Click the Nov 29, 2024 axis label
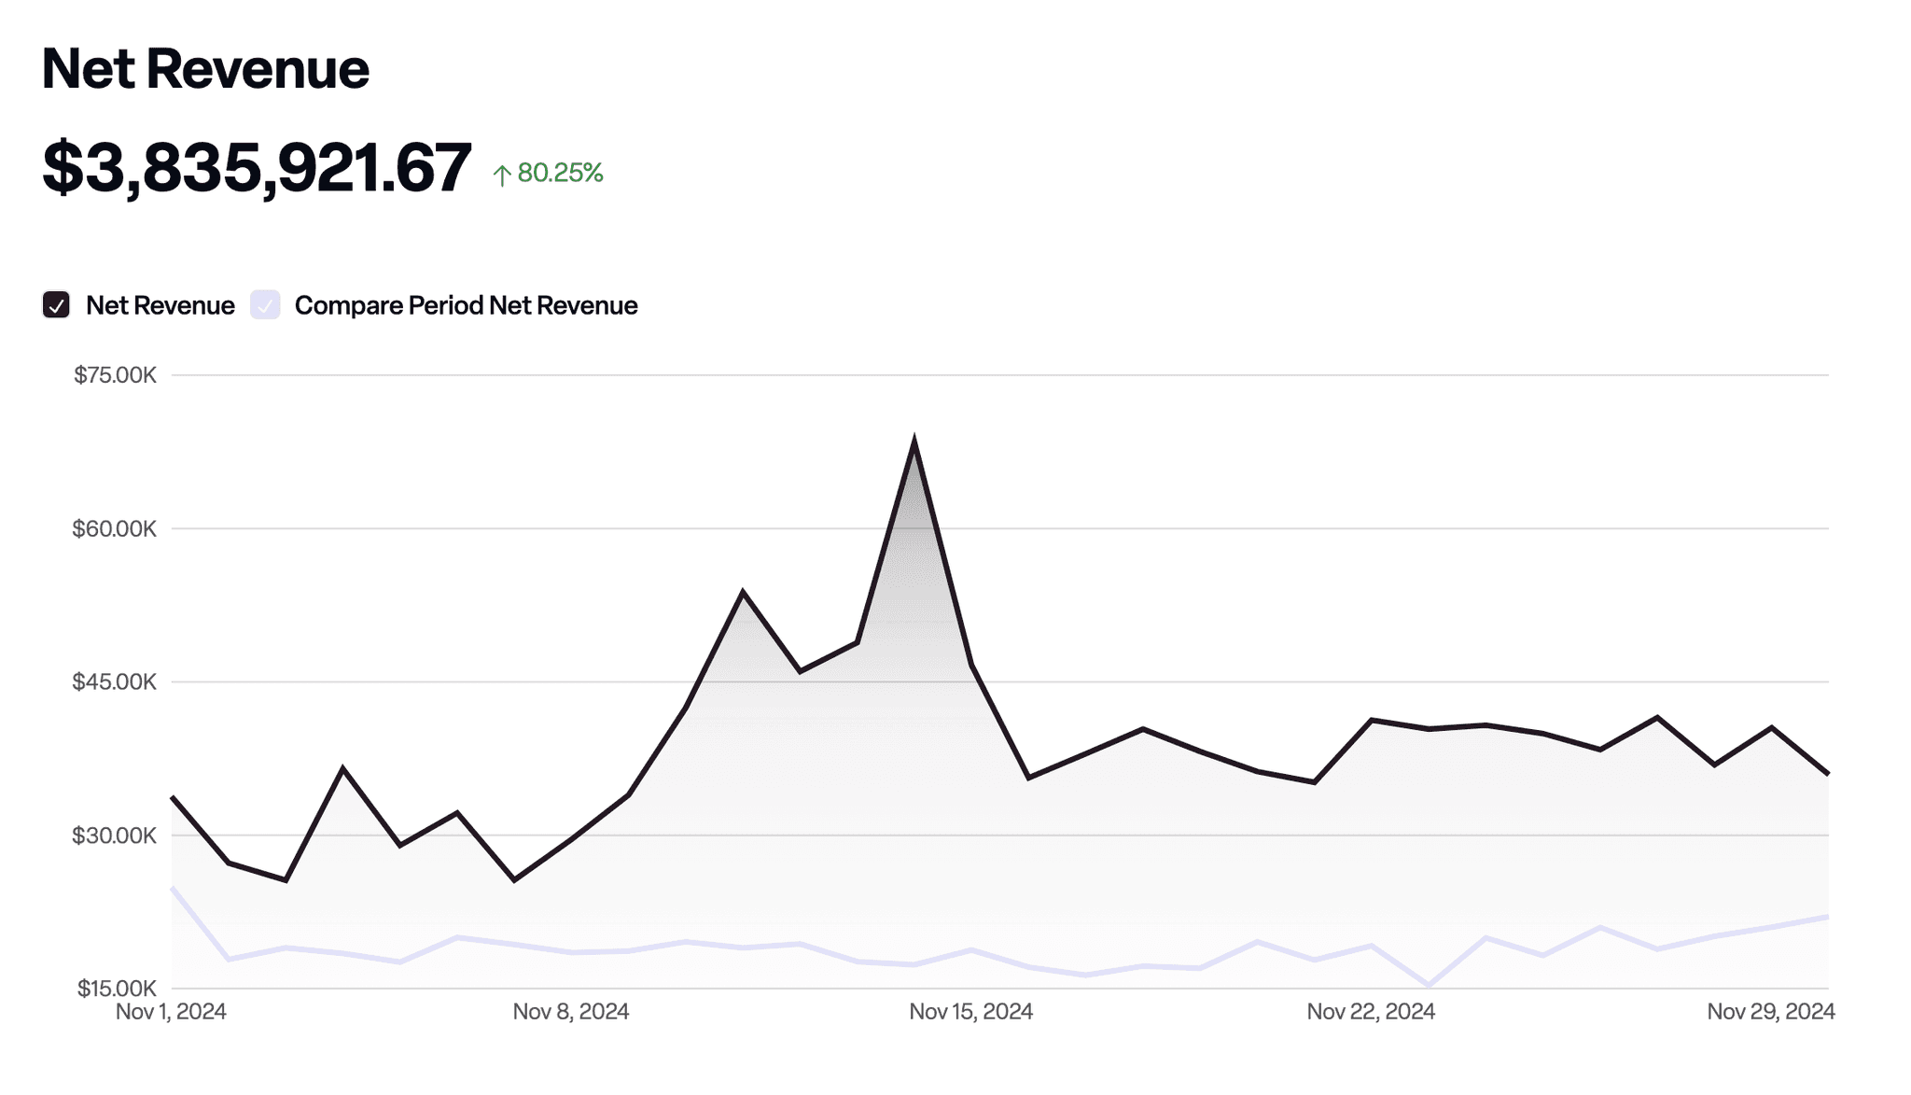 tap(1771, 1012)
